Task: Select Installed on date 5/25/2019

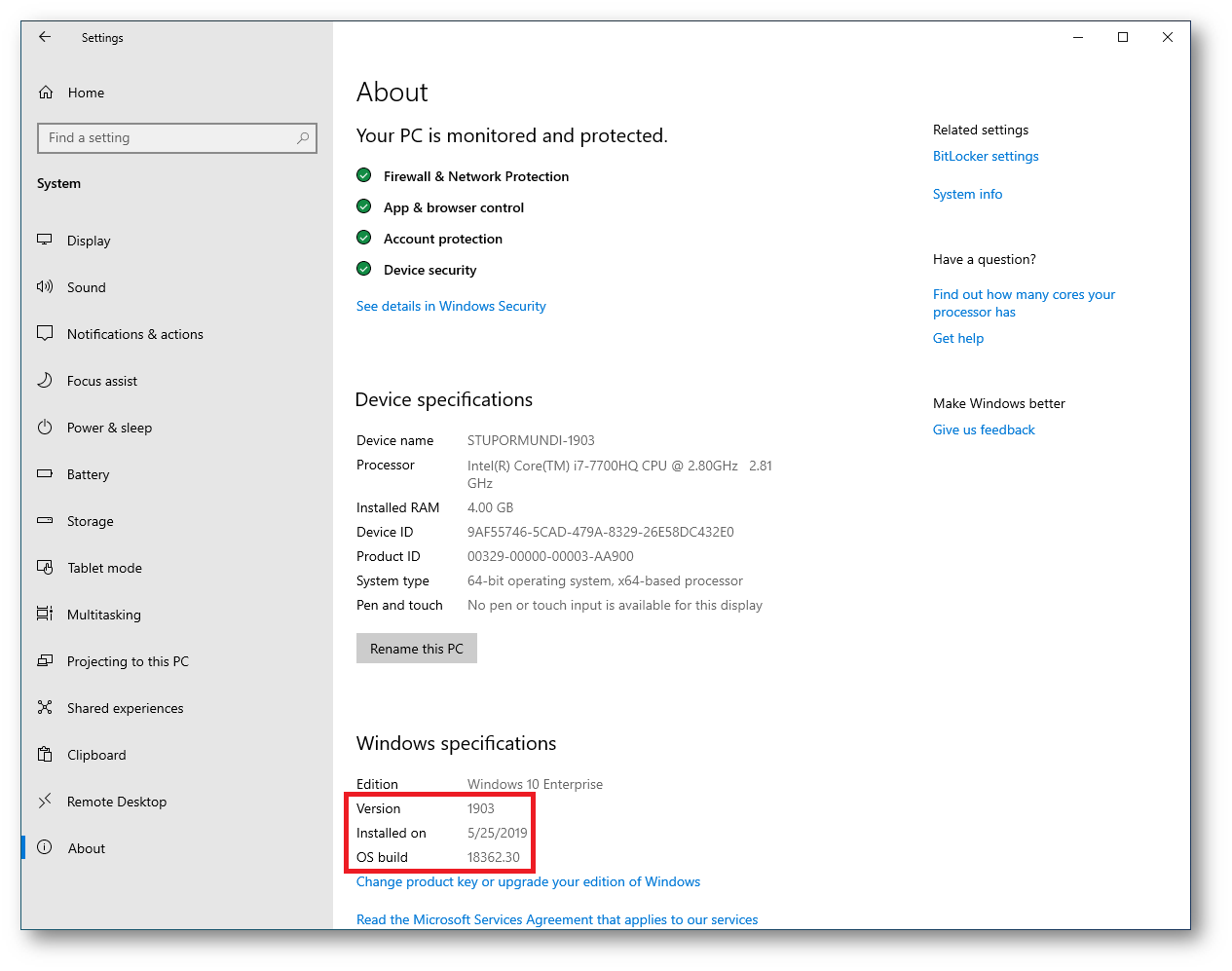Action: coord(498,833)
